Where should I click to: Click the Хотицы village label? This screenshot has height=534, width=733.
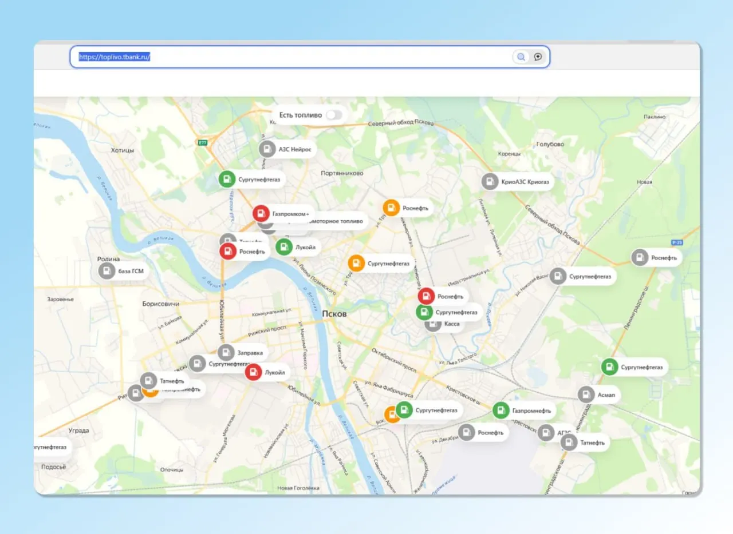(x=122, y=150)
